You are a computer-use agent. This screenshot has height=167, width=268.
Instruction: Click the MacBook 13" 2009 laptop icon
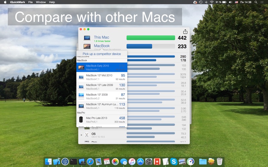(x=81, y=96)
